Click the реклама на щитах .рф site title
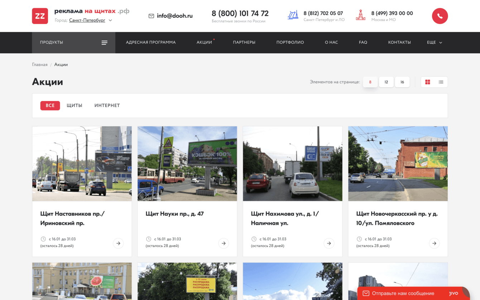 click(92, 11)
